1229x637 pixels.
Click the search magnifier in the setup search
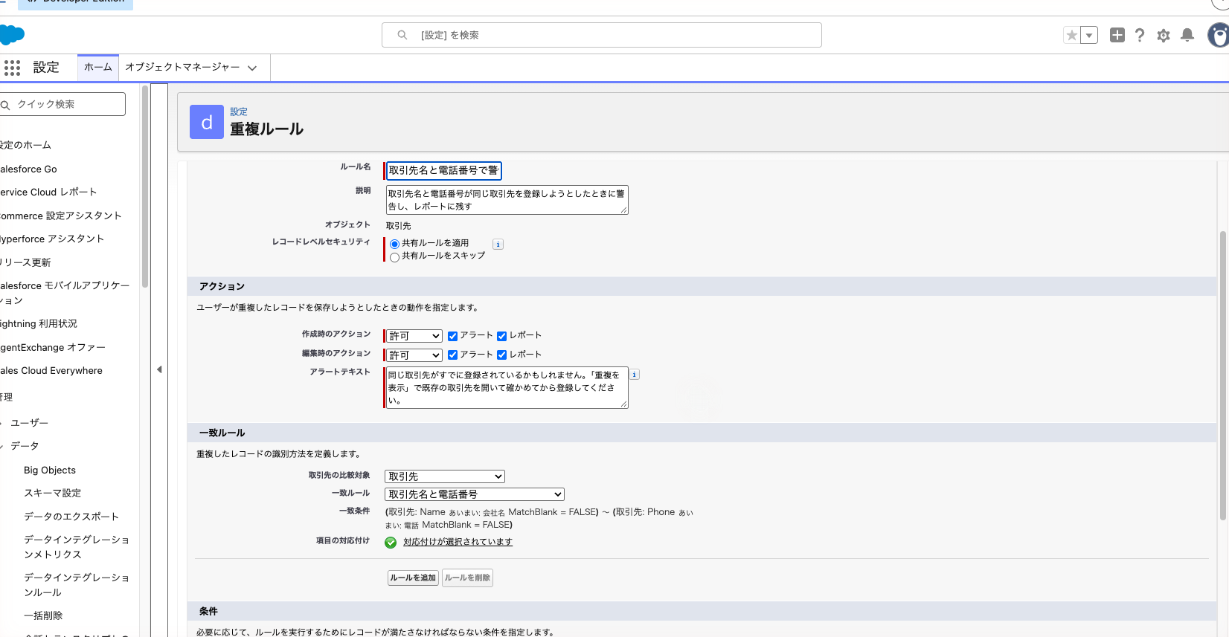402,35
